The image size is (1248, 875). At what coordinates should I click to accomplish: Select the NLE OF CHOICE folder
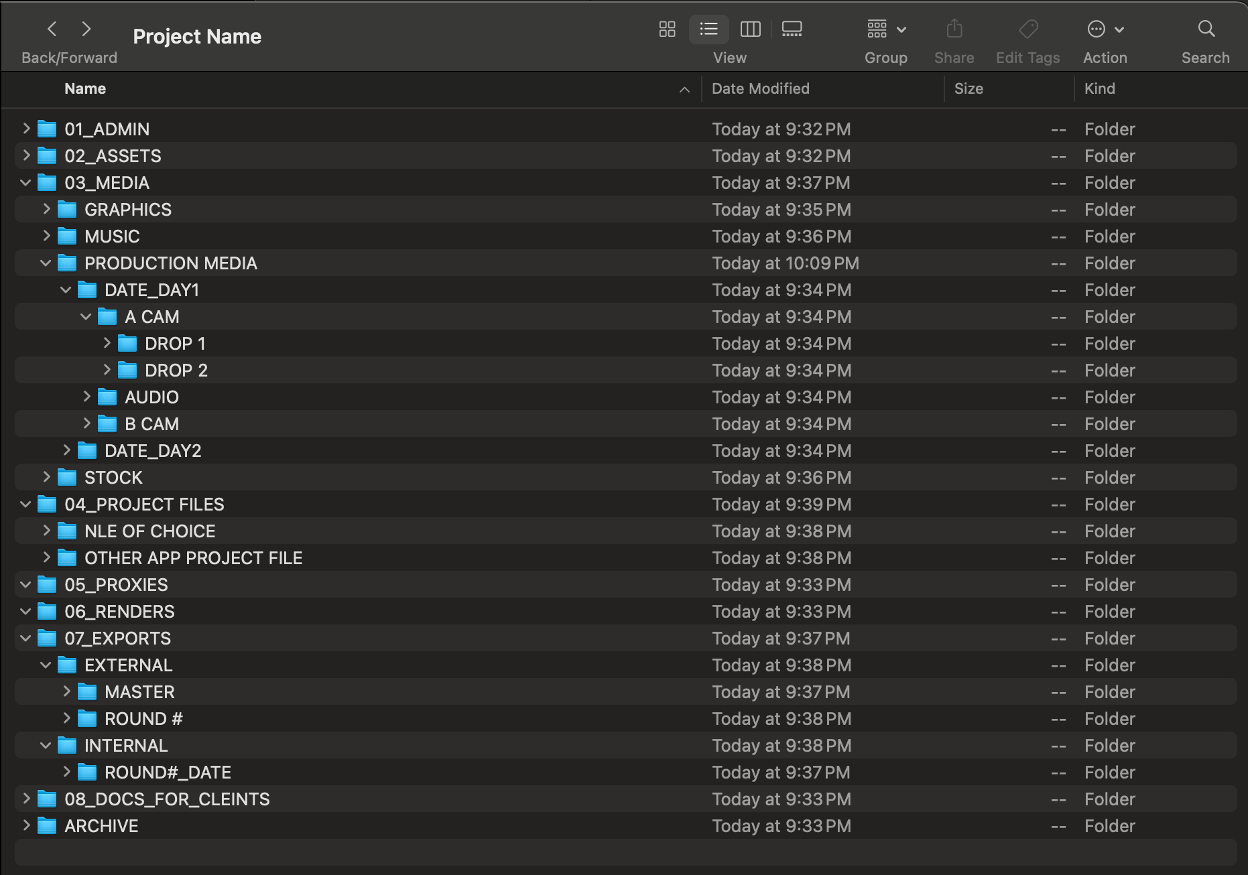coord(149,531)
